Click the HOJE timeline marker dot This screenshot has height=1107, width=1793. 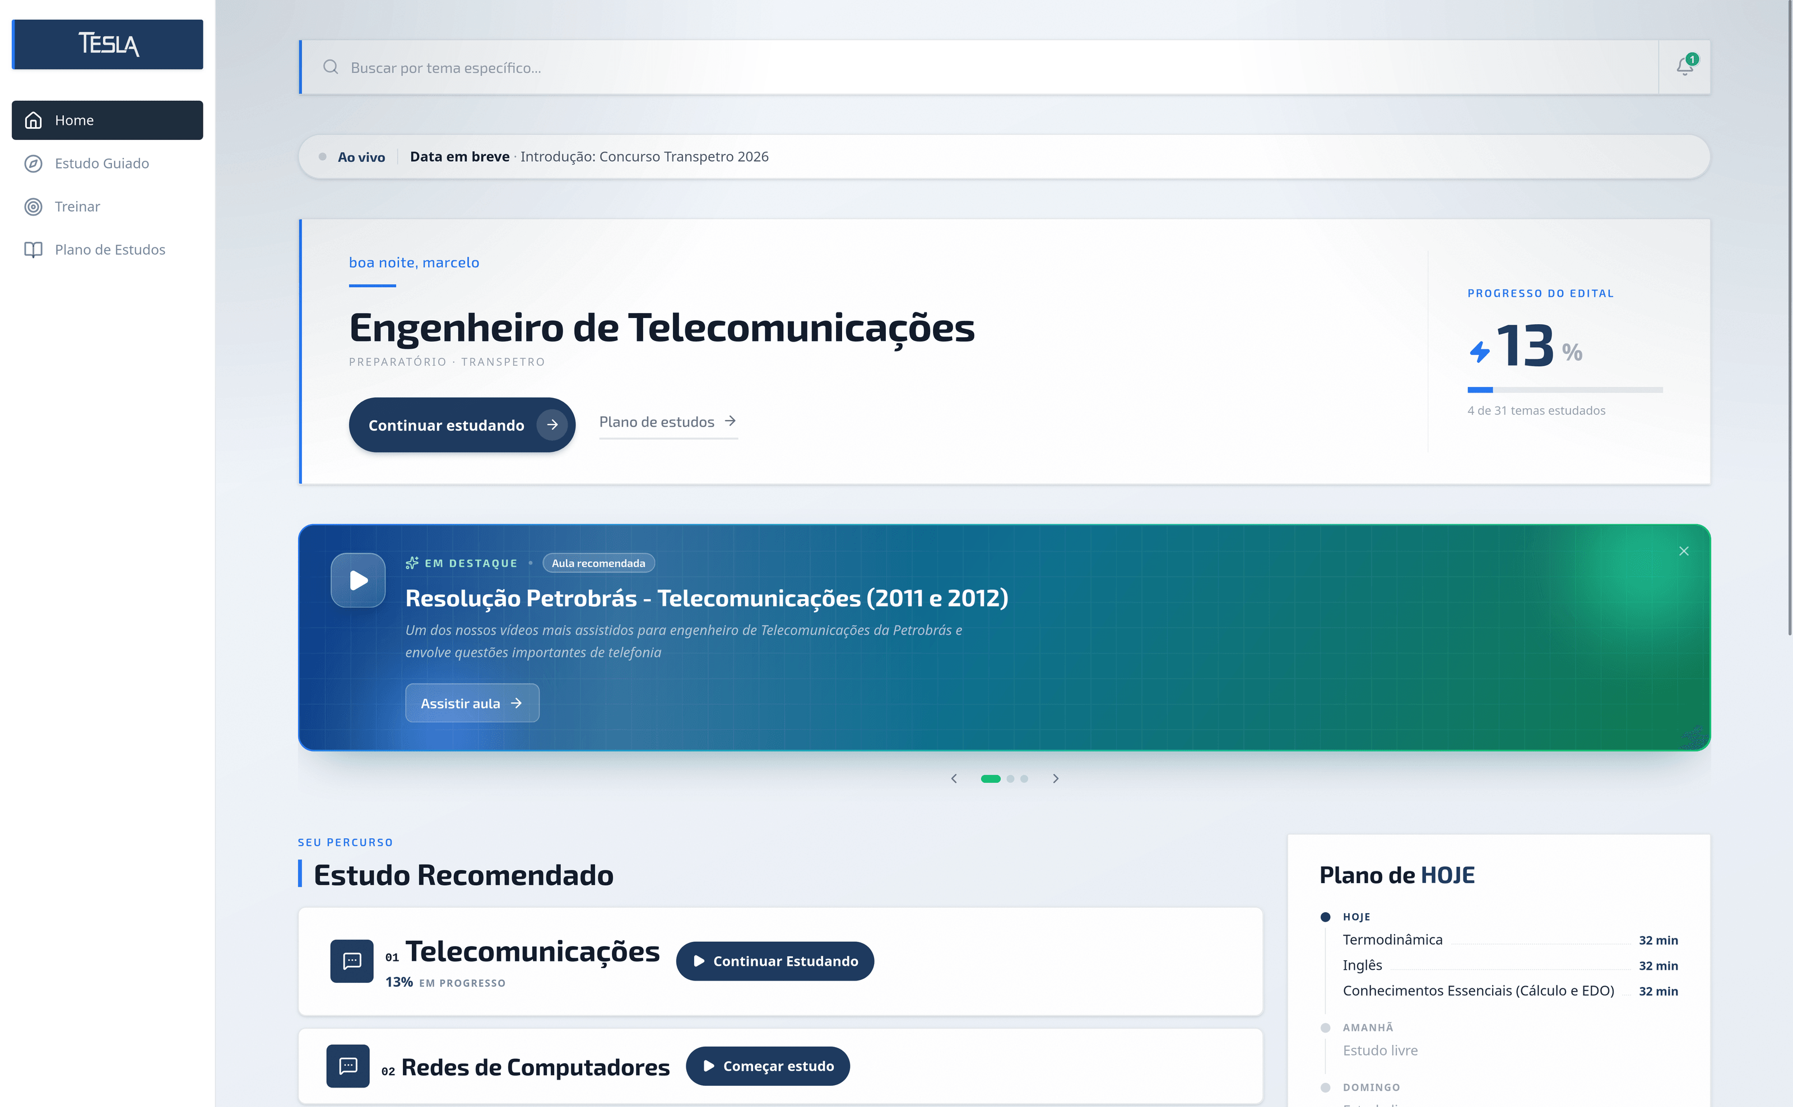point(1325,917)
